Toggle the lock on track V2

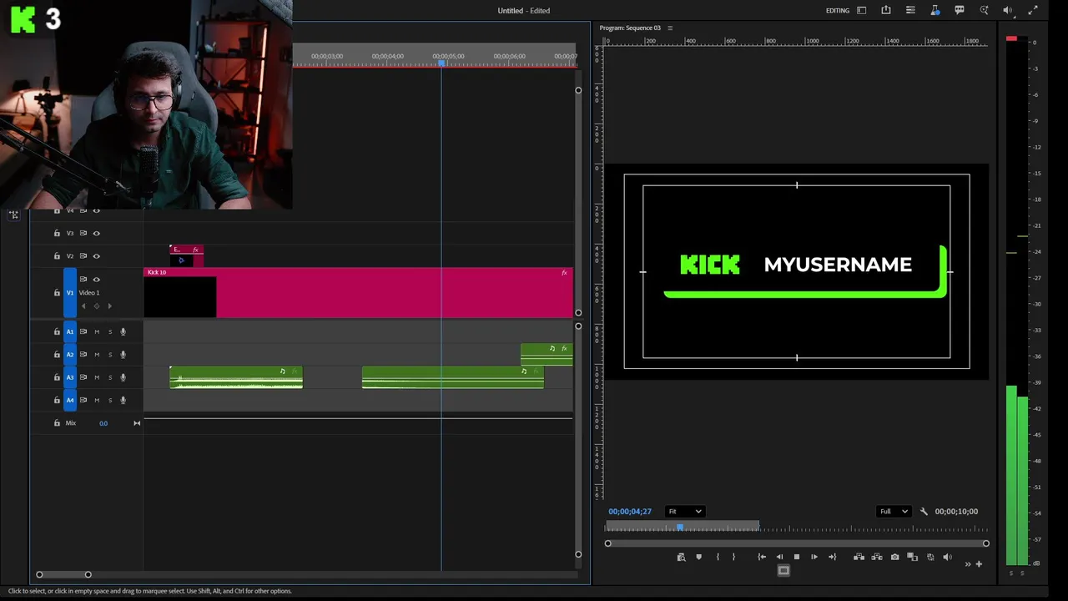point(57,256)
